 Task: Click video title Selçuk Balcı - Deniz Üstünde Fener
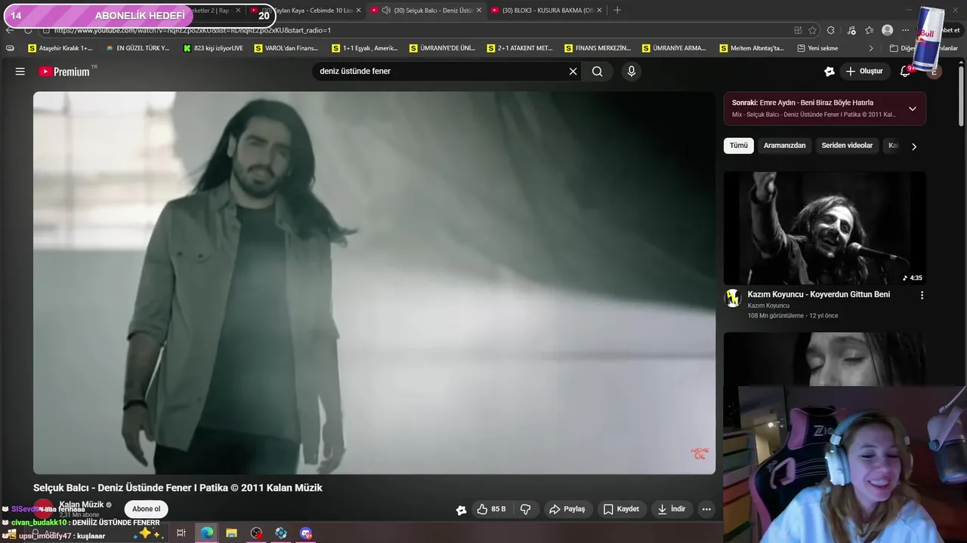[x=178, y=488]
